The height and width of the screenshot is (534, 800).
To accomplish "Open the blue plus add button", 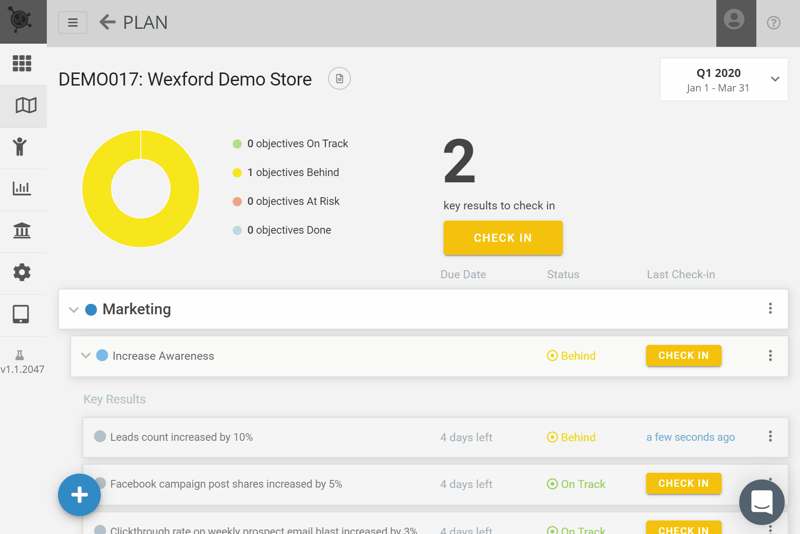I will pyautogui.click(x=79, y=495).
